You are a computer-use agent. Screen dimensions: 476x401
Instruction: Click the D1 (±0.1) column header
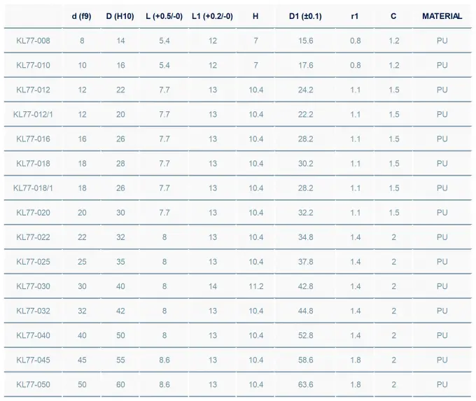(305, 16)
